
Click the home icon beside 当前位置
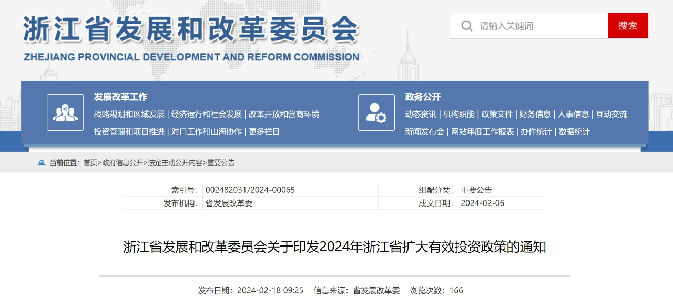42,163
